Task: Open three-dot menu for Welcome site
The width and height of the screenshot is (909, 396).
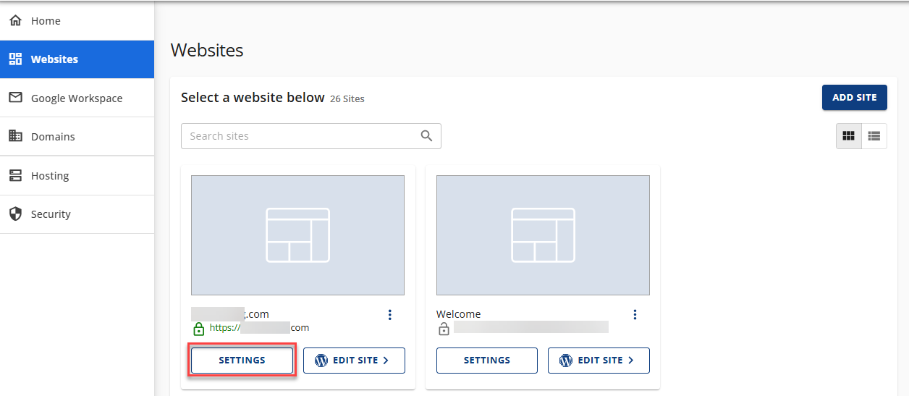Action: (x=635, y=314)
